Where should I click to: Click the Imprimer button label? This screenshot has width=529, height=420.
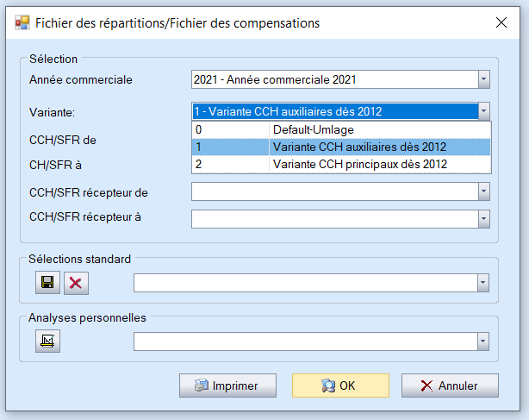[x=234, y=386]
